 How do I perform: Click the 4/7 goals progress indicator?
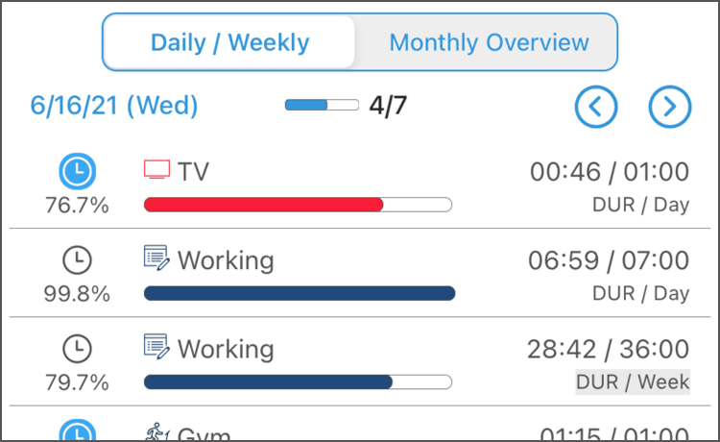[x=346, y=106]
